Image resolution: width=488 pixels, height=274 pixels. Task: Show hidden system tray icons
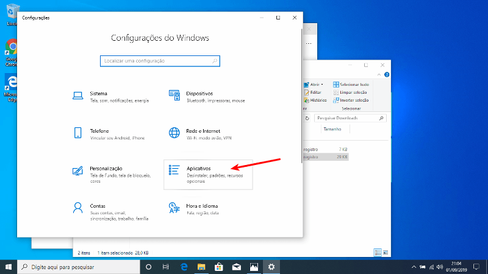[x=414, y=267]
